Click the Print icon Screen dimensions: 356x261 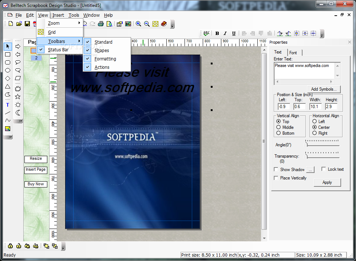click(101, 24)
